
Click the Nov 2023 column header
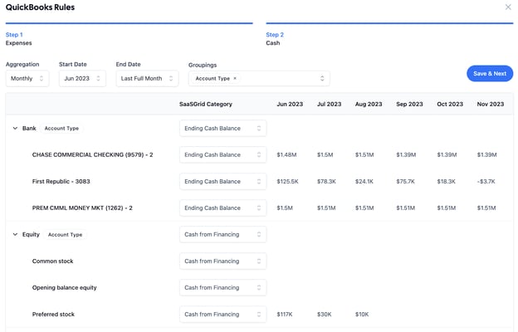tap(491, 104)
